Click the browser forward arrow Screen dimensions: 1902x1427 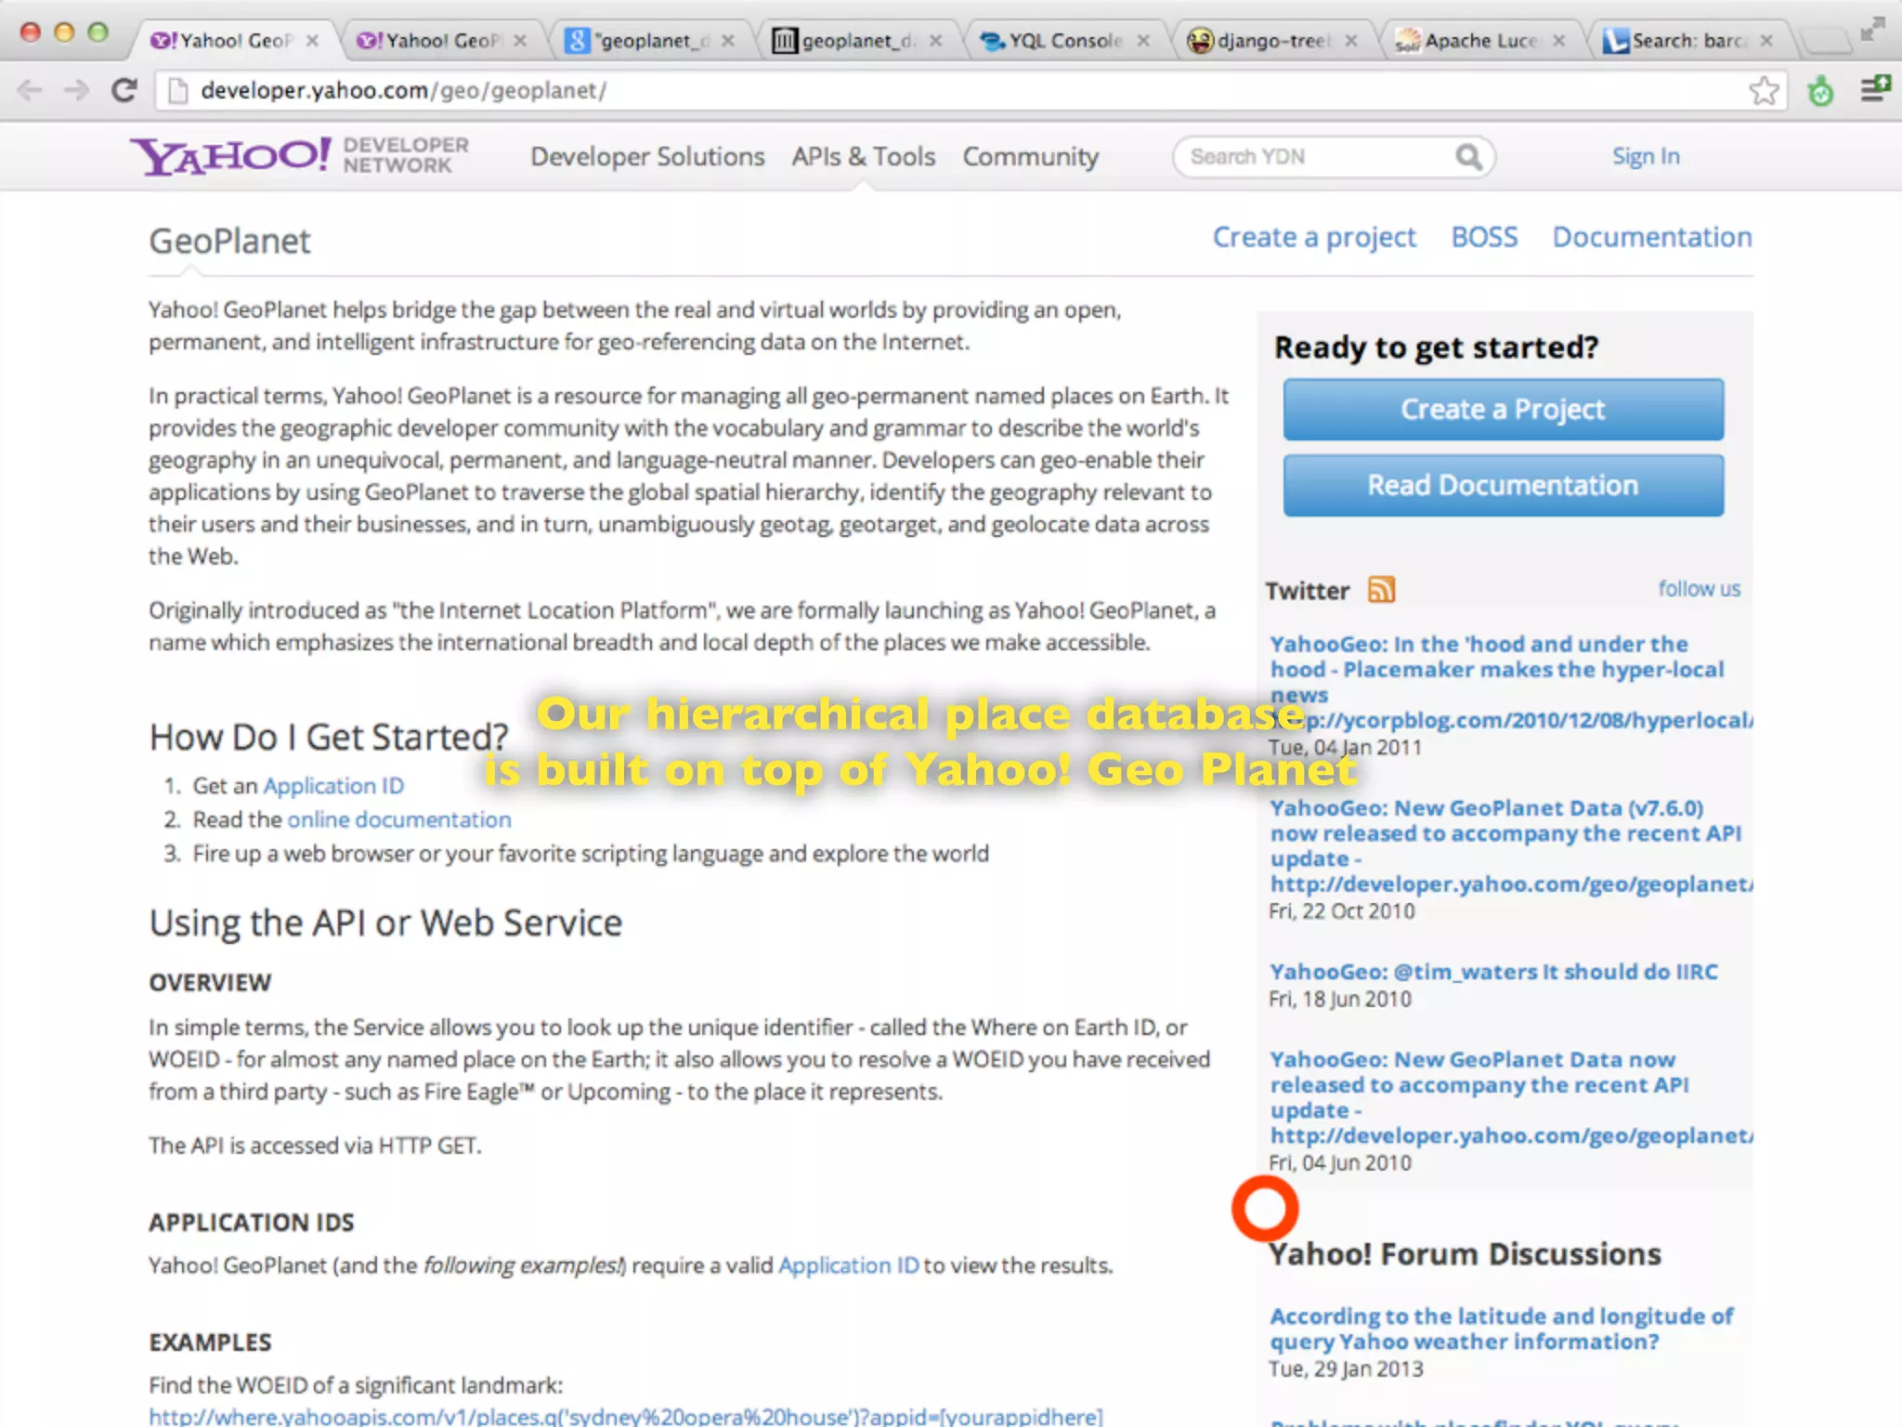(76, 90)
